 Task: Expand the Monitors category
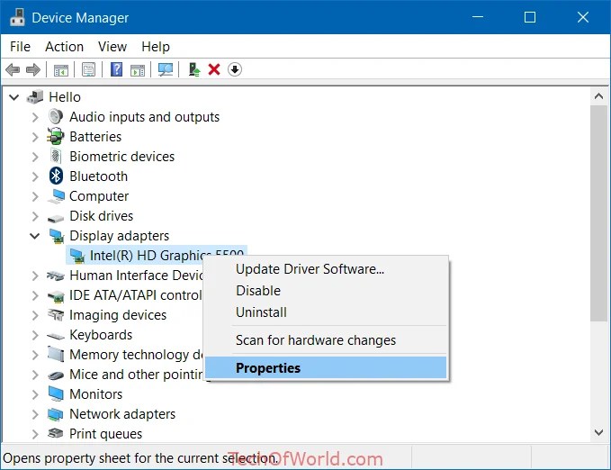point(35,394)
